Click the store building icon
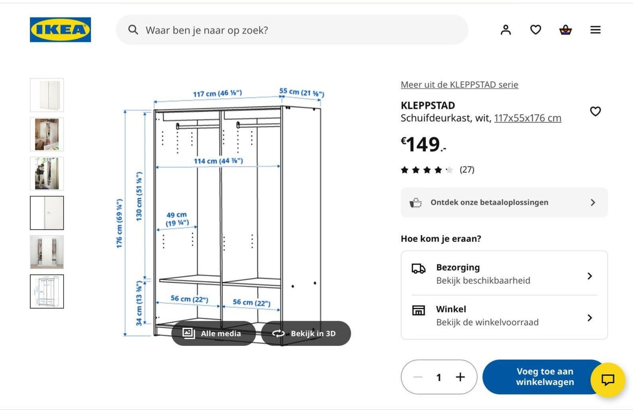This screenshot has height=410, width=633. (418, 310)
